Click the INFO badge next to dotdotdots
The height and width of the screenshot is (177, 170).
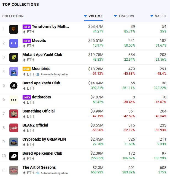(x=27, y=97)
